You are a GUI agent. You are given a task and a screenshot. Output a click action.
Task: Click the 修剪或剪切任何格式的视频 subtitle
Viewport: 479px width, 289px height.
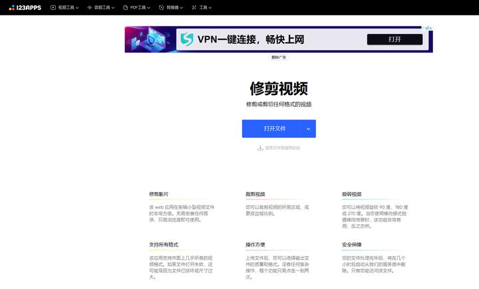coord(279,104)
